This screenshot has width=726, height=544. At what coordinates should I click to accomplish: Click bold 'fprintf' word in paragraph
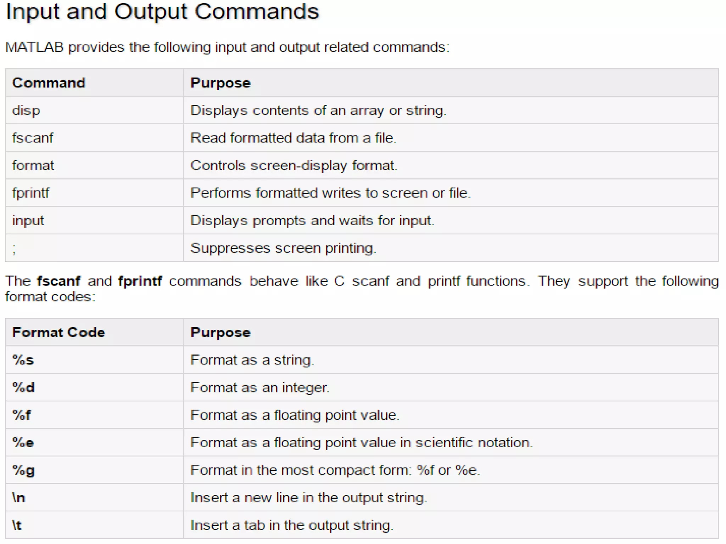[140, 281]
